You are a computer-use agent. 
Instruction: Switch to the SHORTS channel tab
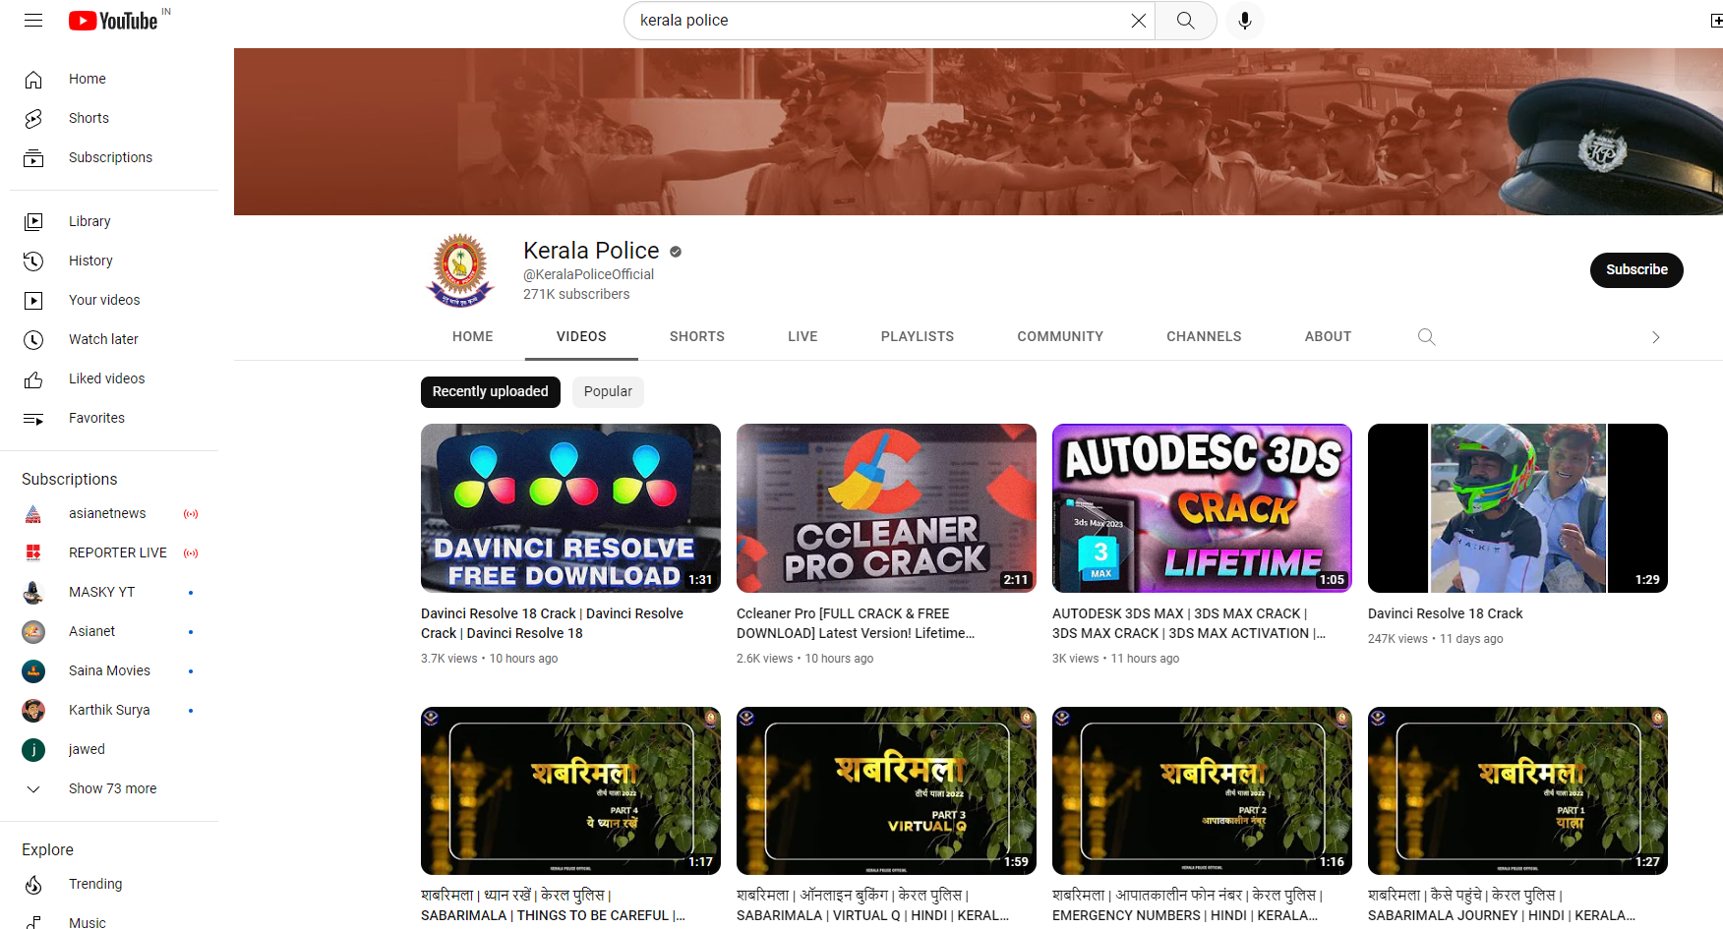point(697,336)
